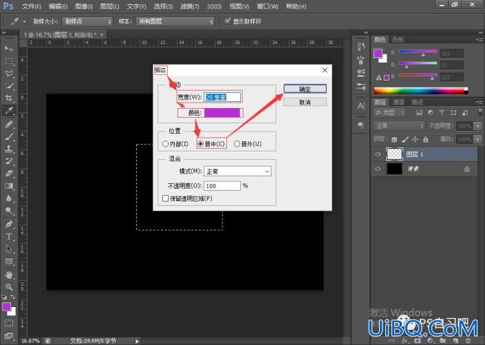
Task: Toggle Quick Mask mode icon
Action: tap(9, 323)
